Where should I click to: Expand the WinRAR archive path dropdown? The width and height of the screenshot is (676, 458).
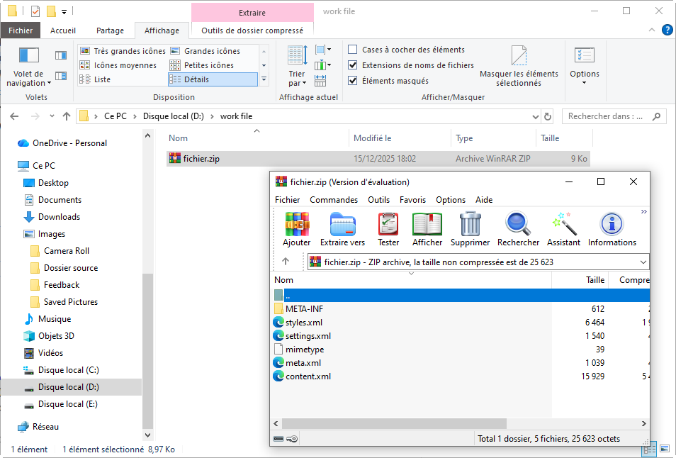[643, 262]
